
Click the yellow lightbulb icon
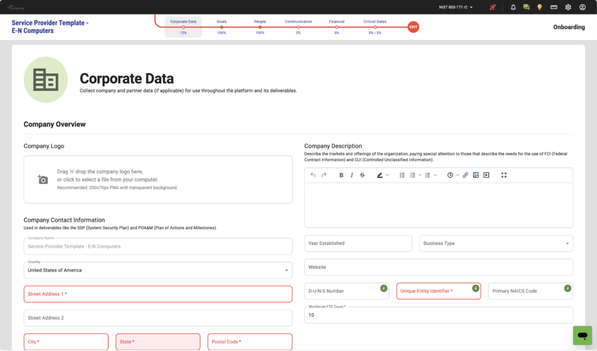pyautogui.click(x=540, y=7)
